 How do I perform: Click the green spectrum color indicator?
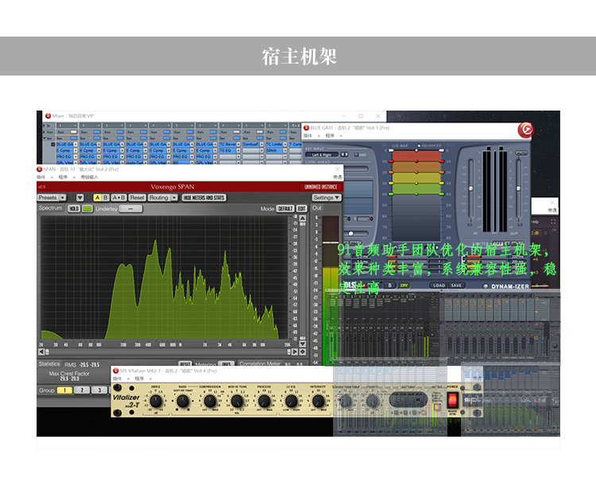pos(87,208)
